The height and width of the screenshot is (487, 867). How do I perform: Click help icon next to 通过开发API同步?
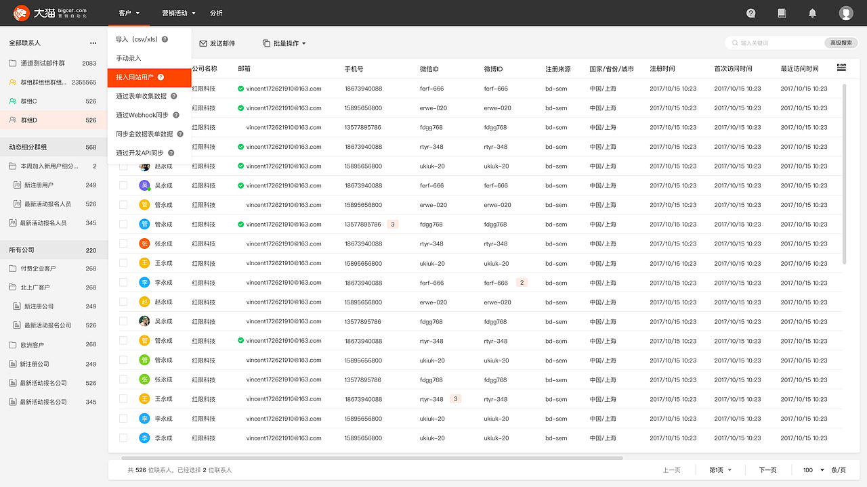pyautogui.click(x=171, y=153)
